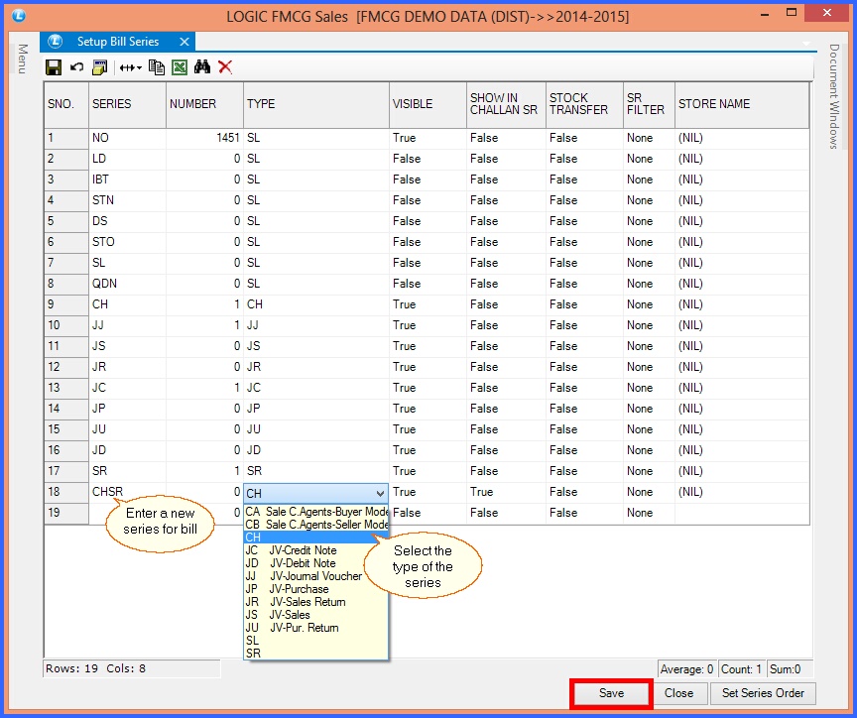Choose JS JV-Sales option
Screen dimensions: 857x718
point(315,615)
